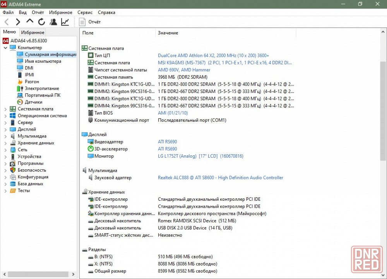Open the Файл menu

coord(8,12)
